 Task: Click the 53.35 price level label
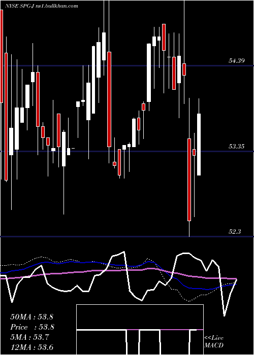(x=237, y=147)
